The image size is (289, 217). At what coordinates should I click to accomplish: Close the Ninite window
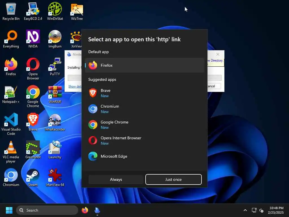coord(218,54)
